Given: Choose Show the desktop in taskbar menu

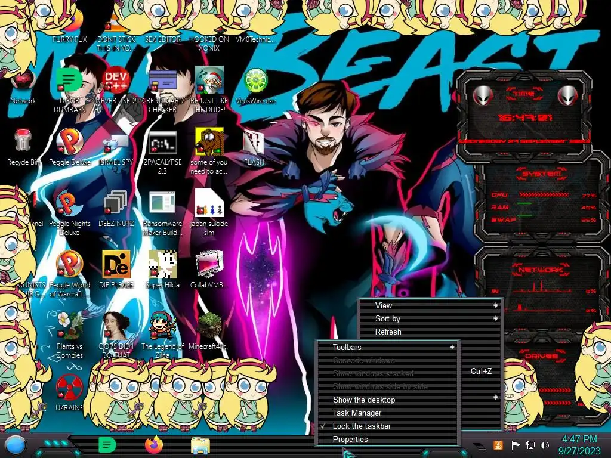Looking at the screenshot, I should [x=387, y=400].
